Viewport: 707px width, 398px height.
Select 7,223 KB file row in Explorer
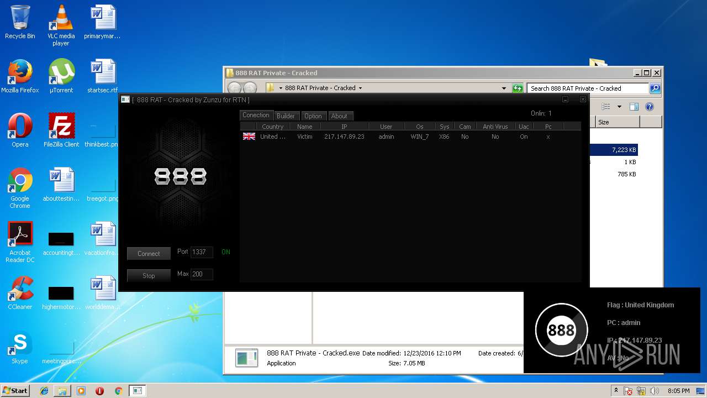tap(614, 150)
